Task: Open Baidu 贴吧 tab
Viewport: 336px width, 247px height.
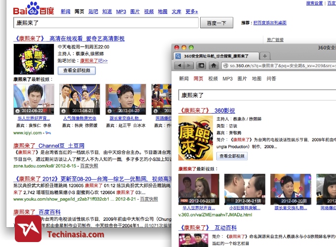Action: [93, 11]
